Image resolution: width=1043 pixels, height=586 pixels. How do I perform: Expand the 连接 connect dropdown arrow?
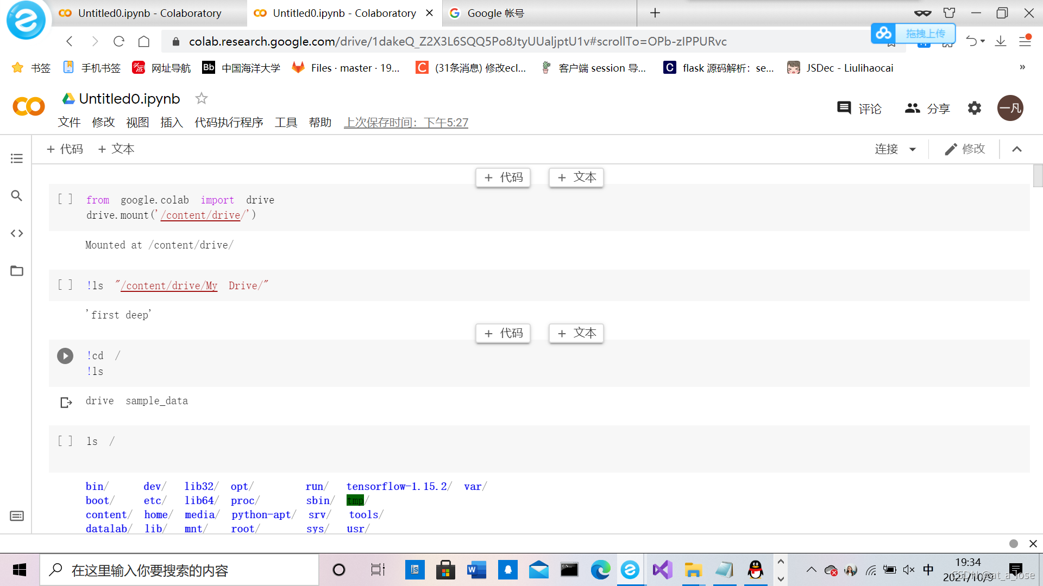coord(913,149)
